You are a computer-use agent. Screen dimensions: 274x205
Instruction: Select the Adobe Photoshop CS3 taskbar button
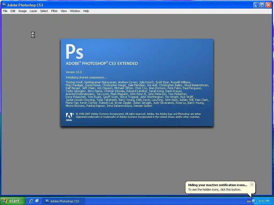pos(64,201)
